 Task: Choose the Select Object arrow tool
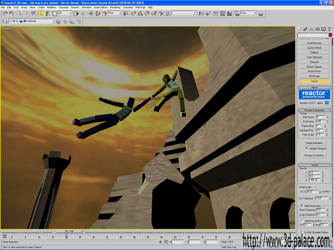(41, 14)
